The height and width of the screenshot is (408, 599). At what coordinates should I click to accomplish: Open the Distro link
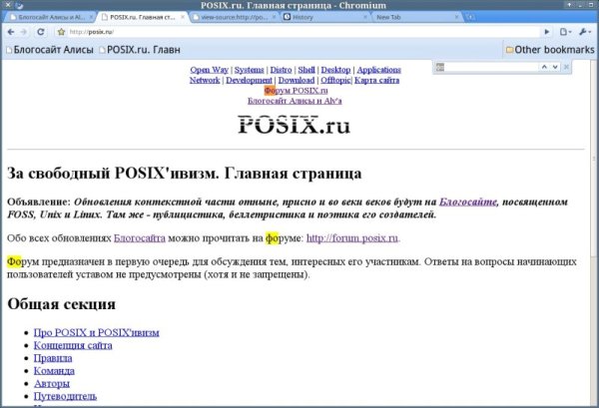pos(281,70)
